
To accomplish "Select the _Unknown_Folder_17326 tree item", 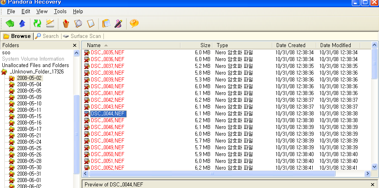I will pos(37,72).
